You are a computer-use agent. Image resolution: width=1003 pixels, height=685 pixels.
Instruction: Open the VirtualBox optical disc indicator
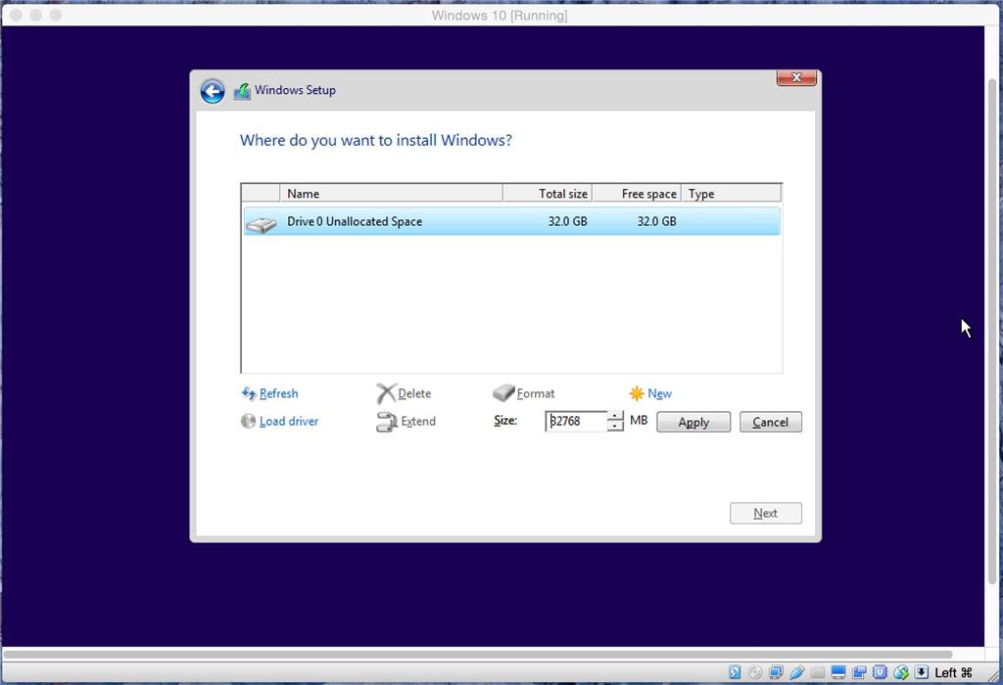coord(755,671)
